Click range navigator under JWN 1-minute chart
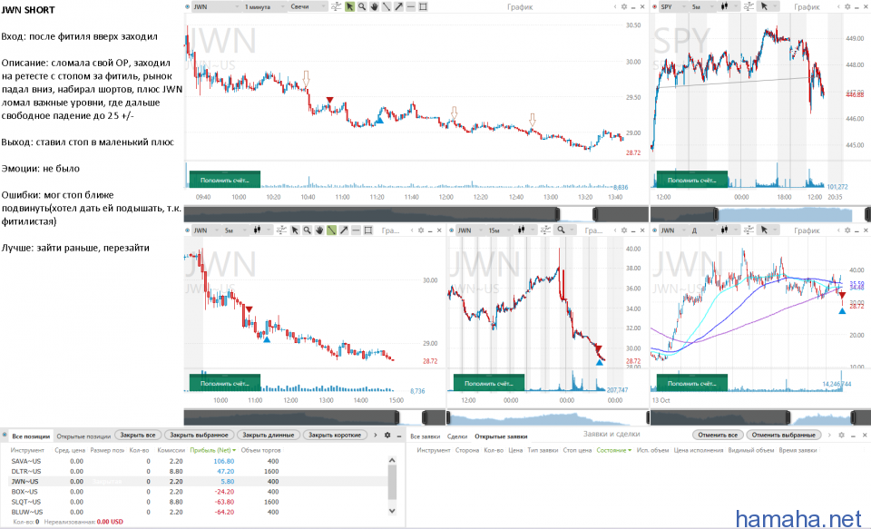 tap(416, 214)
